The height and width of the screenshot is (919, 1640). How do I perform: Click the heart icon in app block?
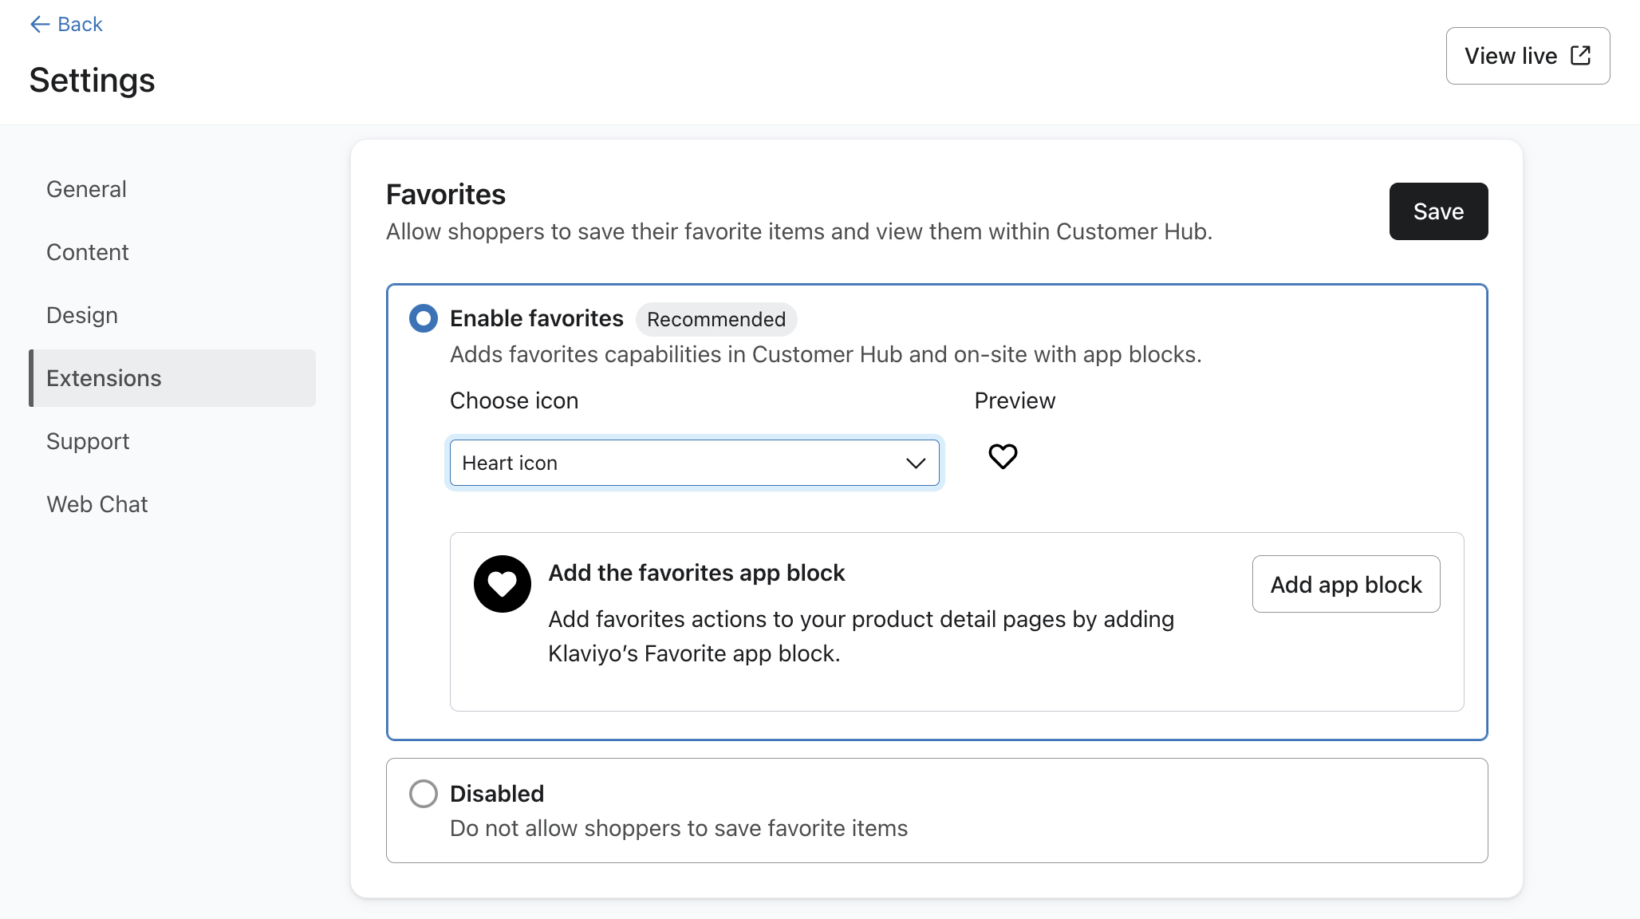[x=501, y=583]
